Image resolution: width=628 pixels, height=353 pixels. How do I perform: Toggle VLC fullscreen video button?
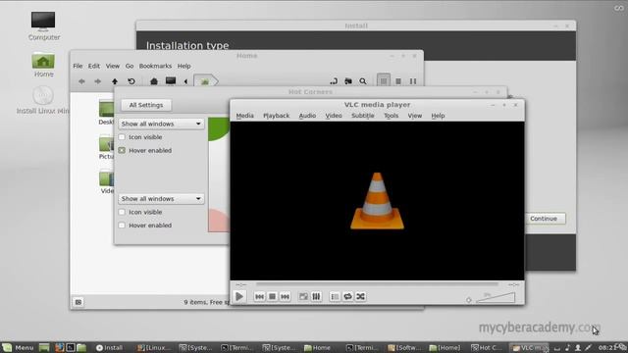tap(303, 296)
